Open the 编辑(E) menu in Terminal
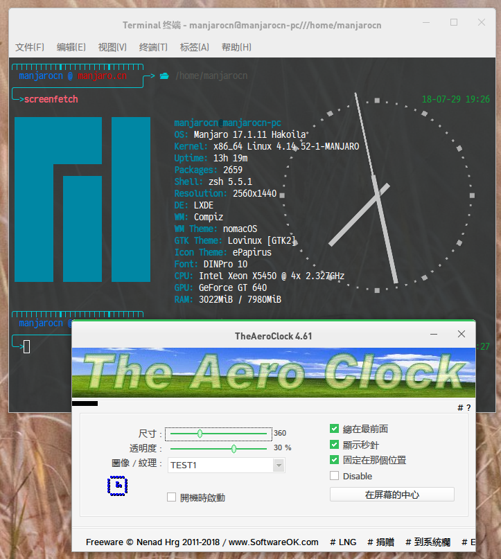The height and width of the screenshot is (559, 501). click(71, 47)
